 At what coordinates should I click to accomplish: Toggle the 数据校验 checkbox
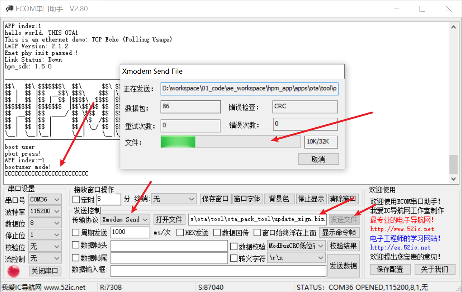[x=234, y=246]
